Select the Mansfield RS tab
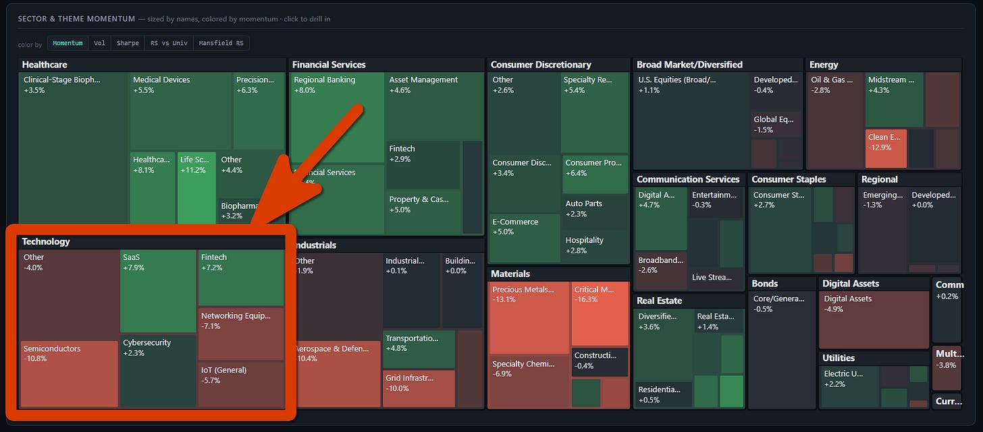Viewport: 983px width, 432px height. pyautogui.click(x=221, y=43)
